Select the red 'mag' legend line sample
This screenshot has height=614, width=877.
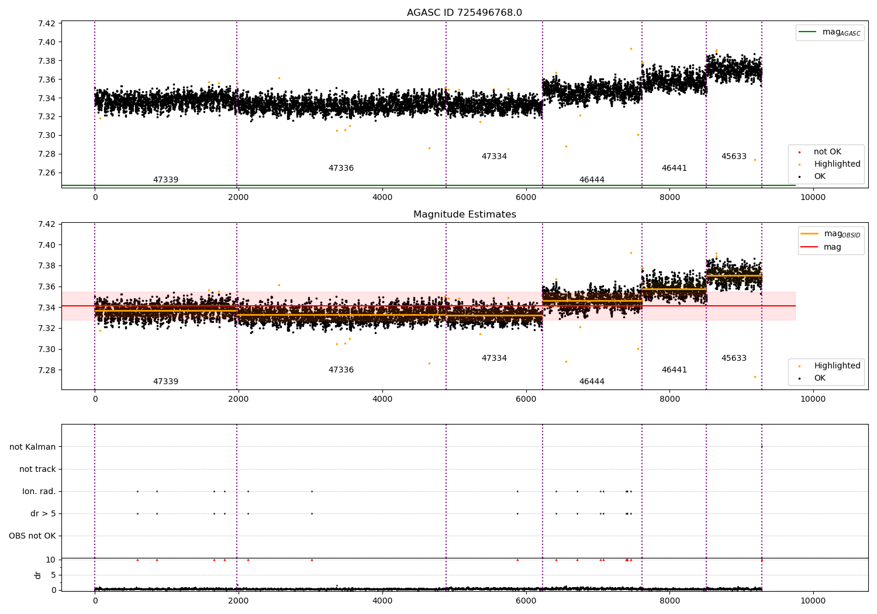pyautogui.click(x=810, y=247)
